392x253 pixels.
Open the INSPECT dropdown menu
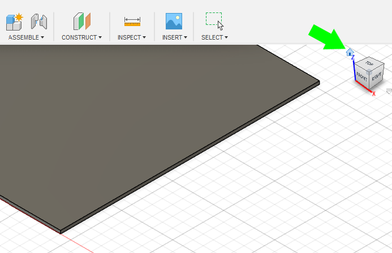(131, 37)
